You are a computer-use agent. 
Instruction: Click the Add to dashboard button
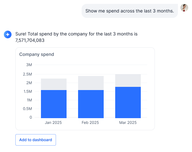tap(36, 140)
